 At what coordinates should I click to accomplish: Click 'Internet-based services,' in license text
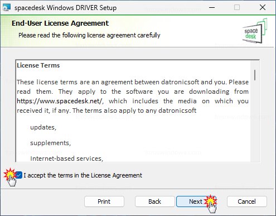click(x=66, y=159)
